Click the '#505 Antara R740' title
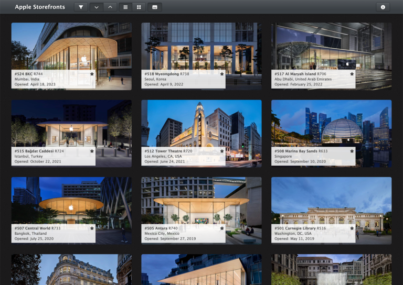Screen dimensions: 403x285 tap(161, 228)
